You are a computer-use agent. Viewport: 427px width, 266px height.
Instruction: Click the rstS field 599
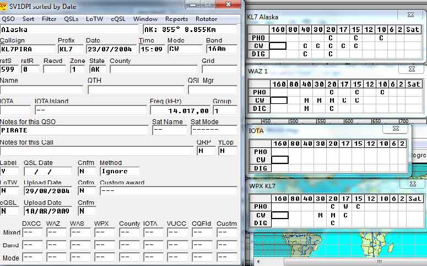(9, 70)
